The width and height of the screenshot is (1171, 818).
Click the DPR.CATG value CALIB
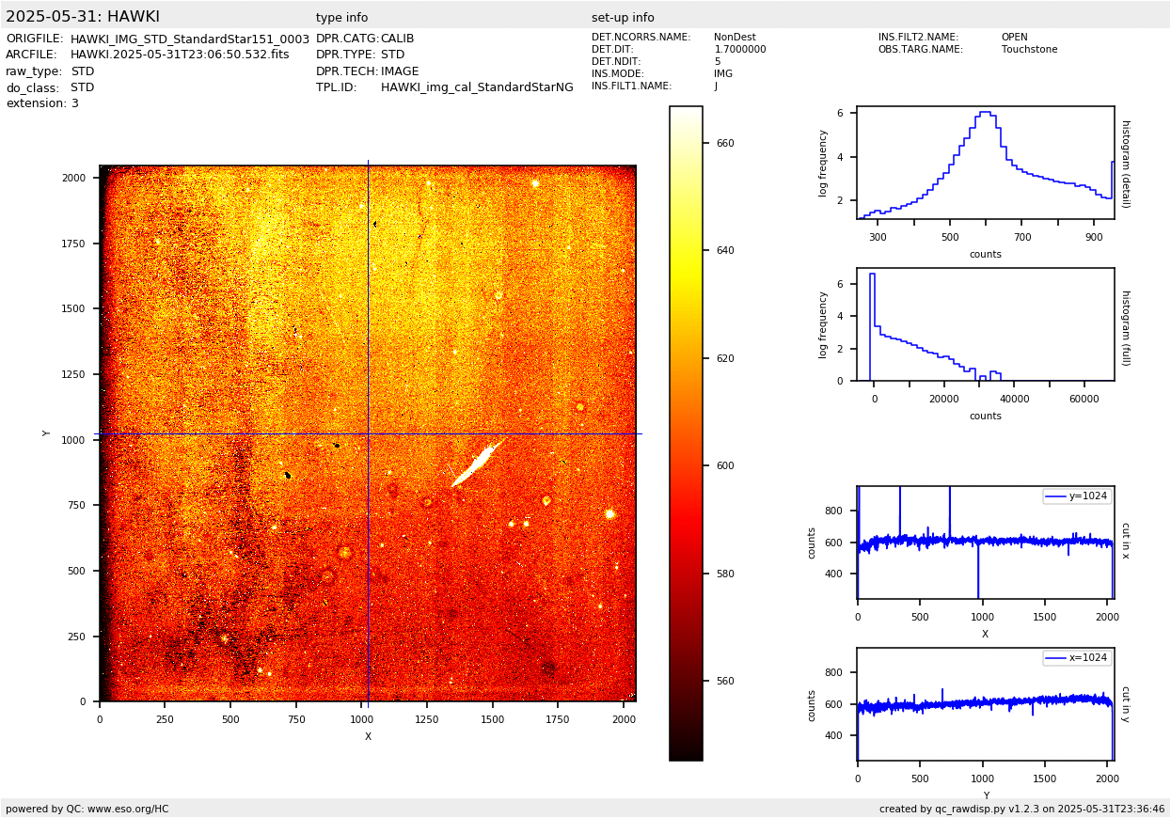click(x=397, y=39)
